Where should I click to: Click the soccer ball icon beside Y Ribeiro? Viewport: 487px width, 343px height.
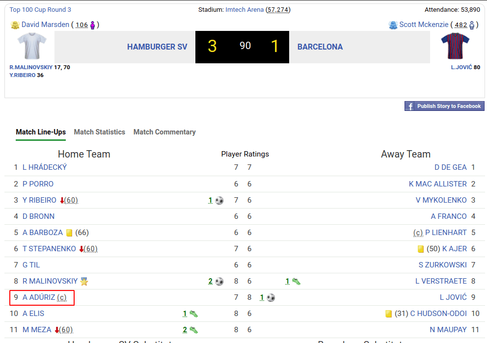click(x=219, y=200)
